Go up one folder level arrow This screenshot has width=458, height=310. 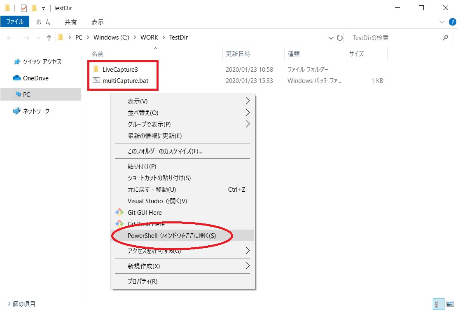tap(49, 38)
